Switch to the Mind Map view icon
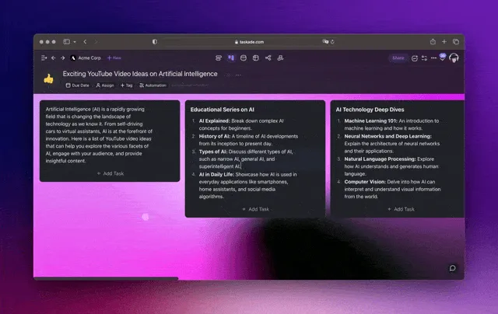The height and width of the screenshot is (314, 498). (268, 58)
